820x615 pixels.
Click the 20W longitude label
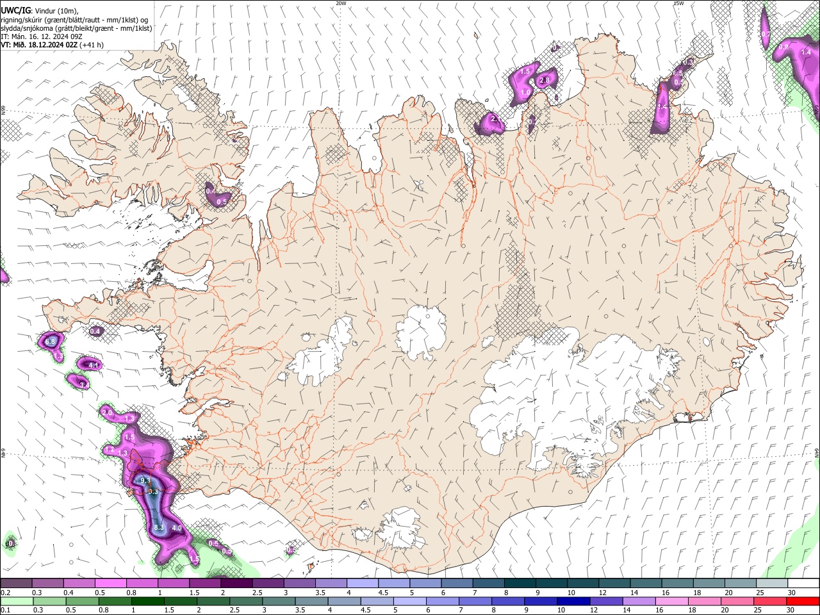(x=341, y=3)
